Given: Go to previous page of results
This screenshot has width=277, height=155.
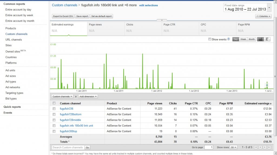Looking at the screenshot, I should click(x=260, y=147).
